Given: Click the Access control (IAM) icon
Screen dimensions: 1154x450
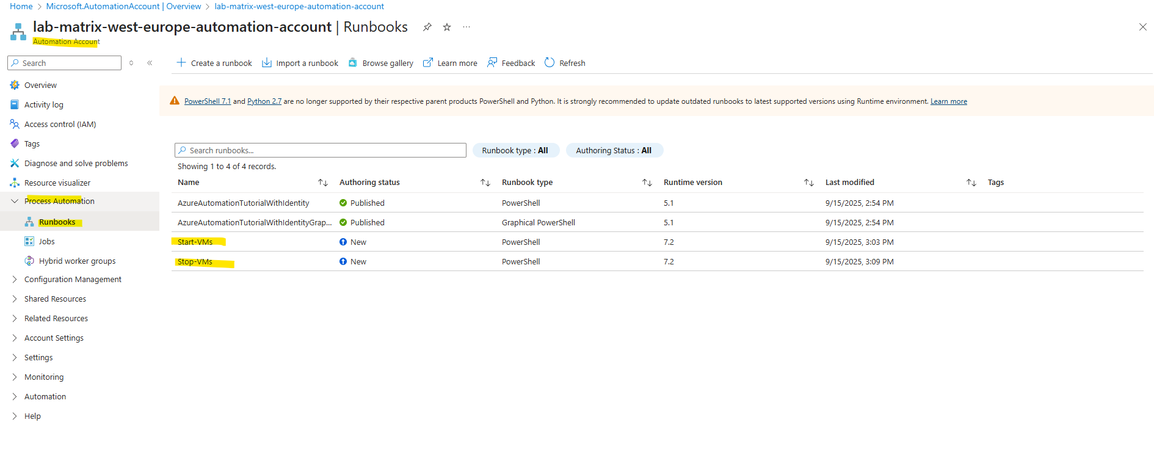Looking at the screenshot, I should click(15, 124).
